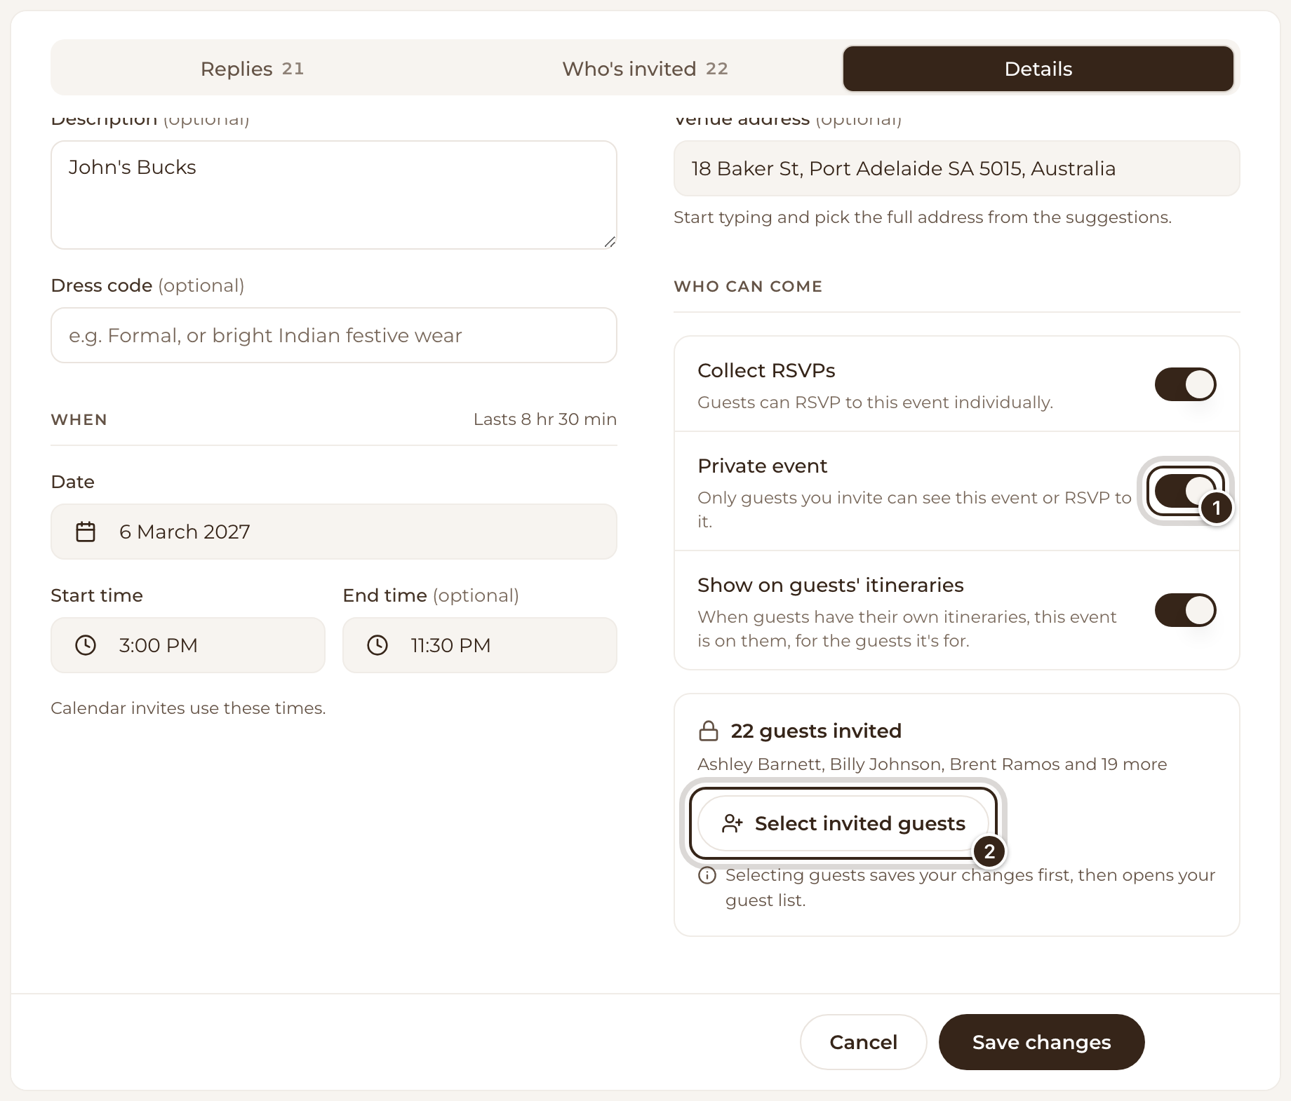This screenshot has width=1291, height=1101.
Task: Turn off the Private event switch
Action: point(1186,491)
